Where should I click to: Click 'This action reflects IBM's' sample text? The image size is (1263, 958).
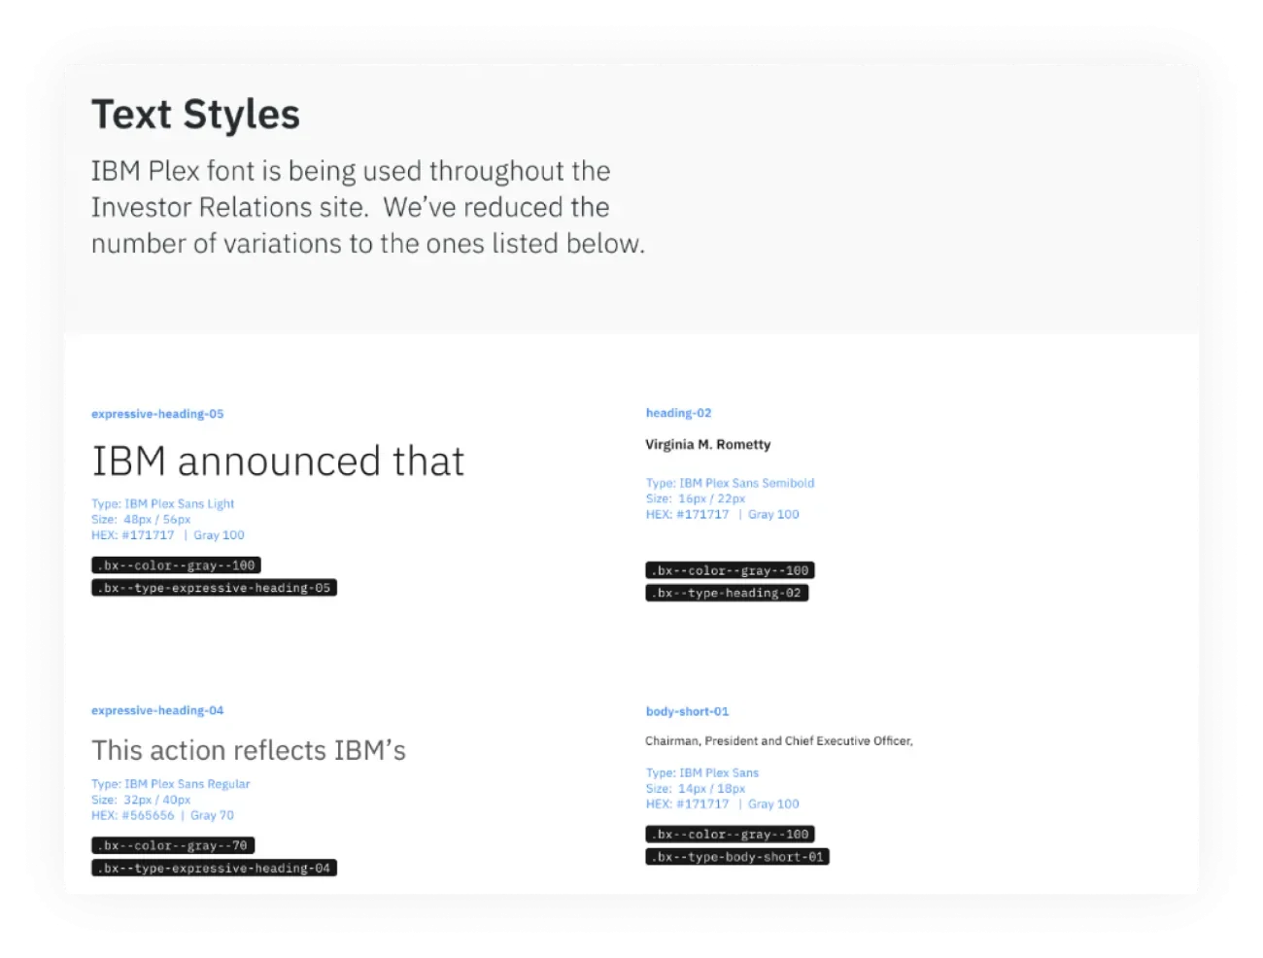[x=249, y=750]
